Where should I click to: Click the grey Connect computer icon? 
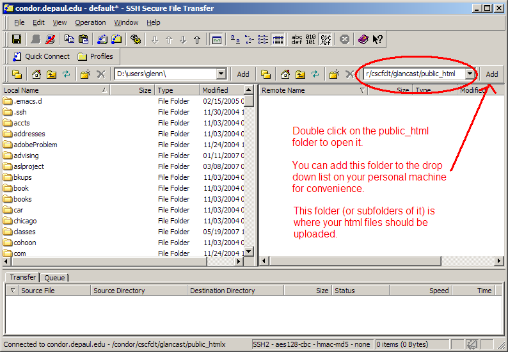click(36, 40)
